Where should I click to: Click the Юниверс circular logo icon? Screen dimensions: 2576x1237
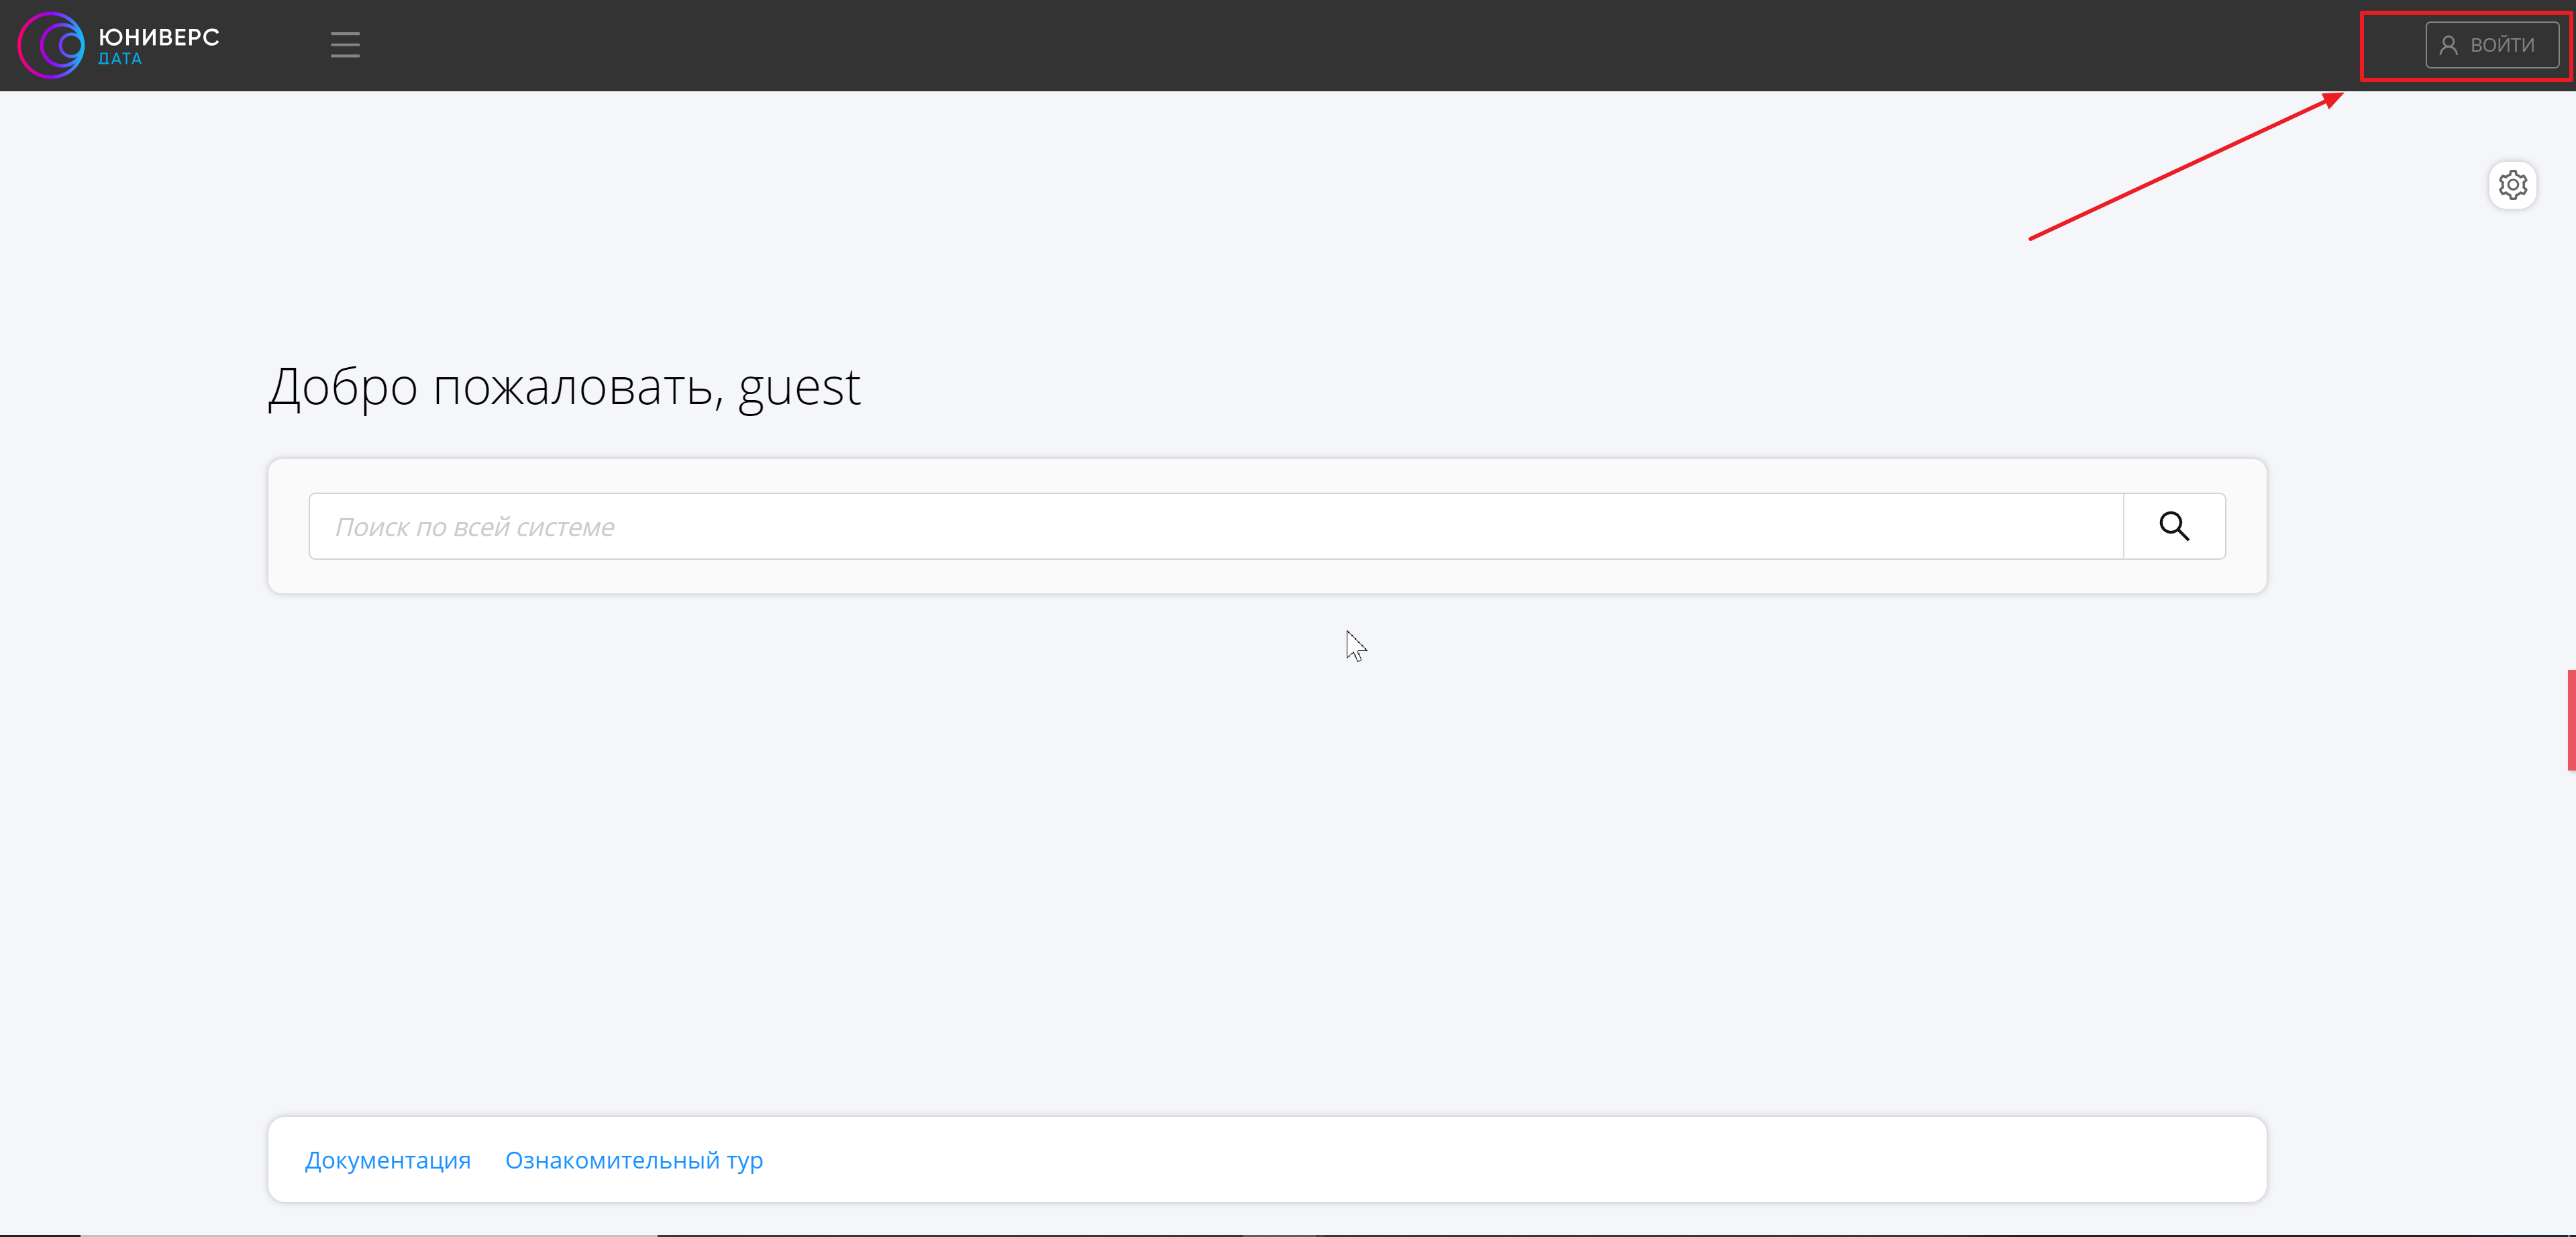[x=52, y=45]
